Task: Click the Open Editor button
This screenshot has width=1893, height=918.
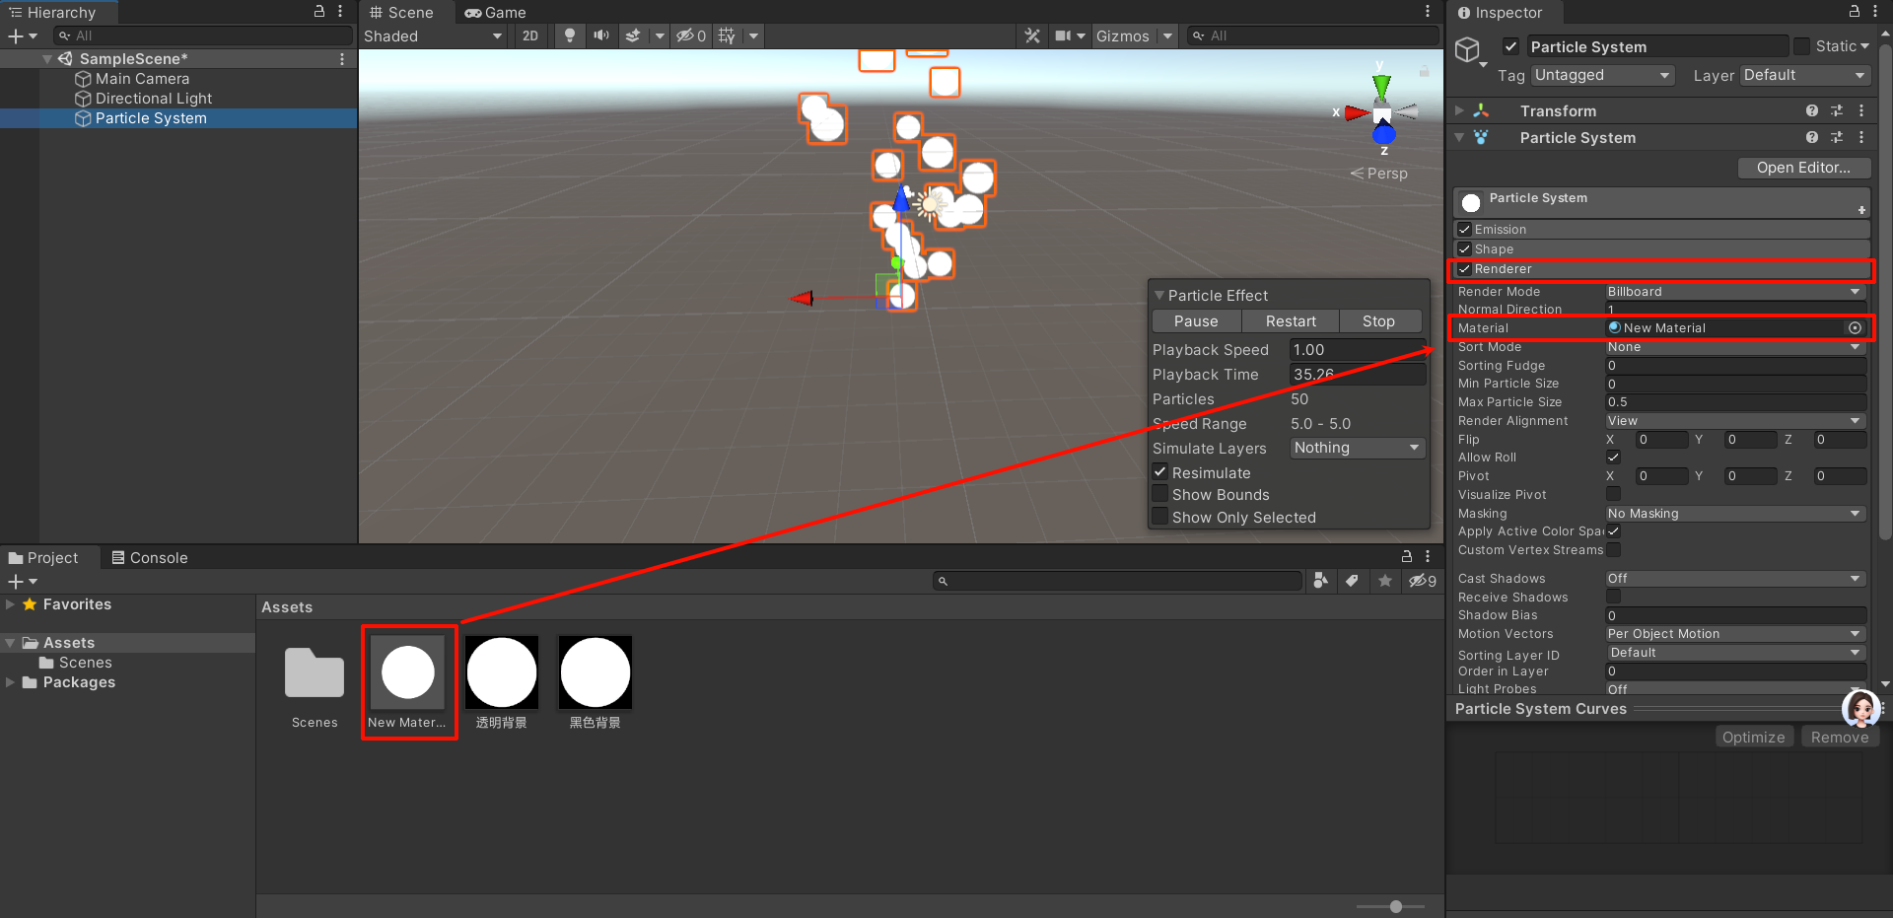Action: pos(1802,168)
